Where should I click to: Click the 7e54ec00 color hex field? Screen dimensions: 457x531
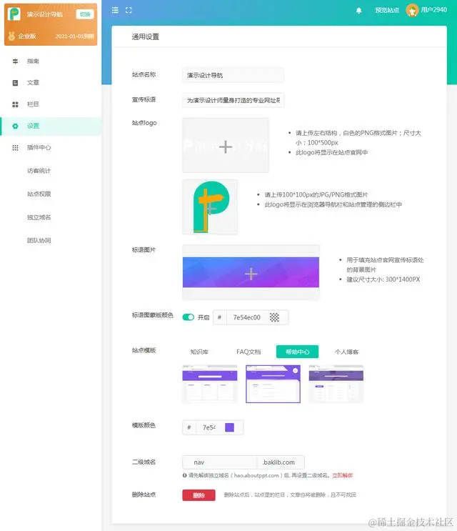(x=246, y=317)
